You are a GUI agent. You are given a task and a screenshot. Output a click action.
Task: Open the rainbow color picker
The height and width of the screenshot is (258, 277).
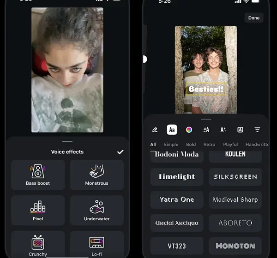tap(189, 130)
